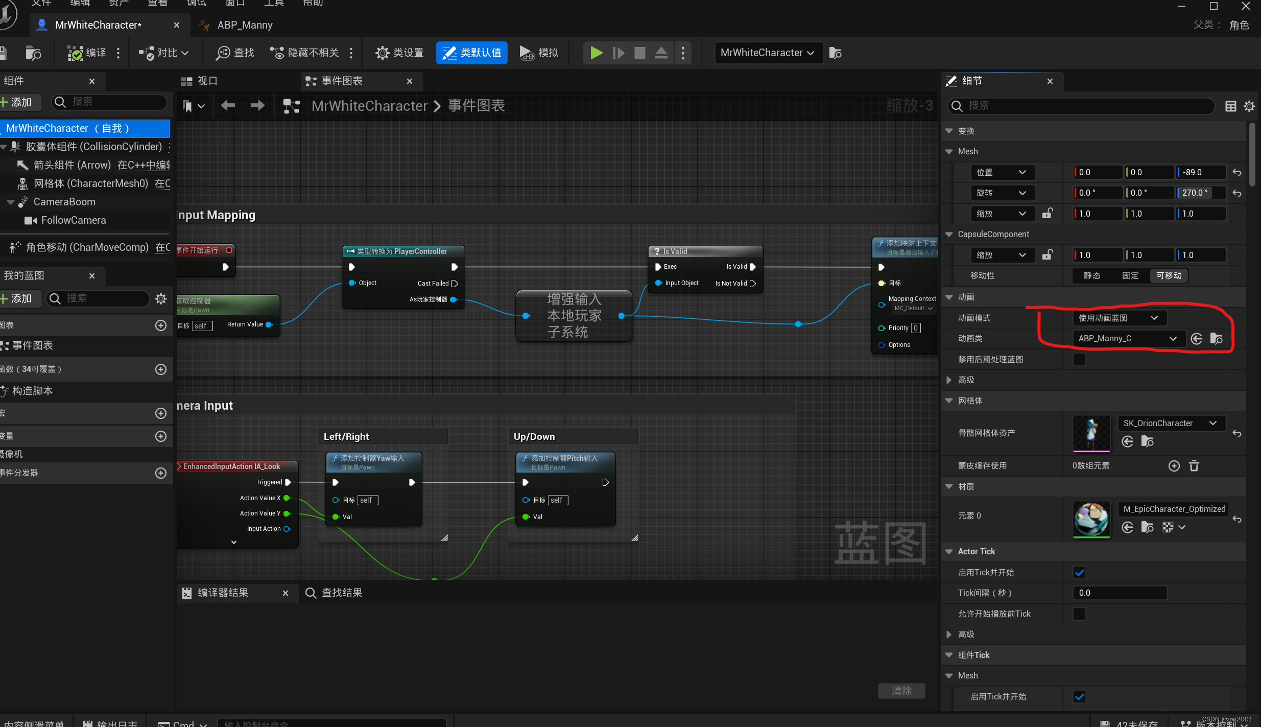Toggle Allow Tick Before Begin Play checkbox
Image resolution: width=1261 pixels, height=727 pixels.
tap(1079, 614)
